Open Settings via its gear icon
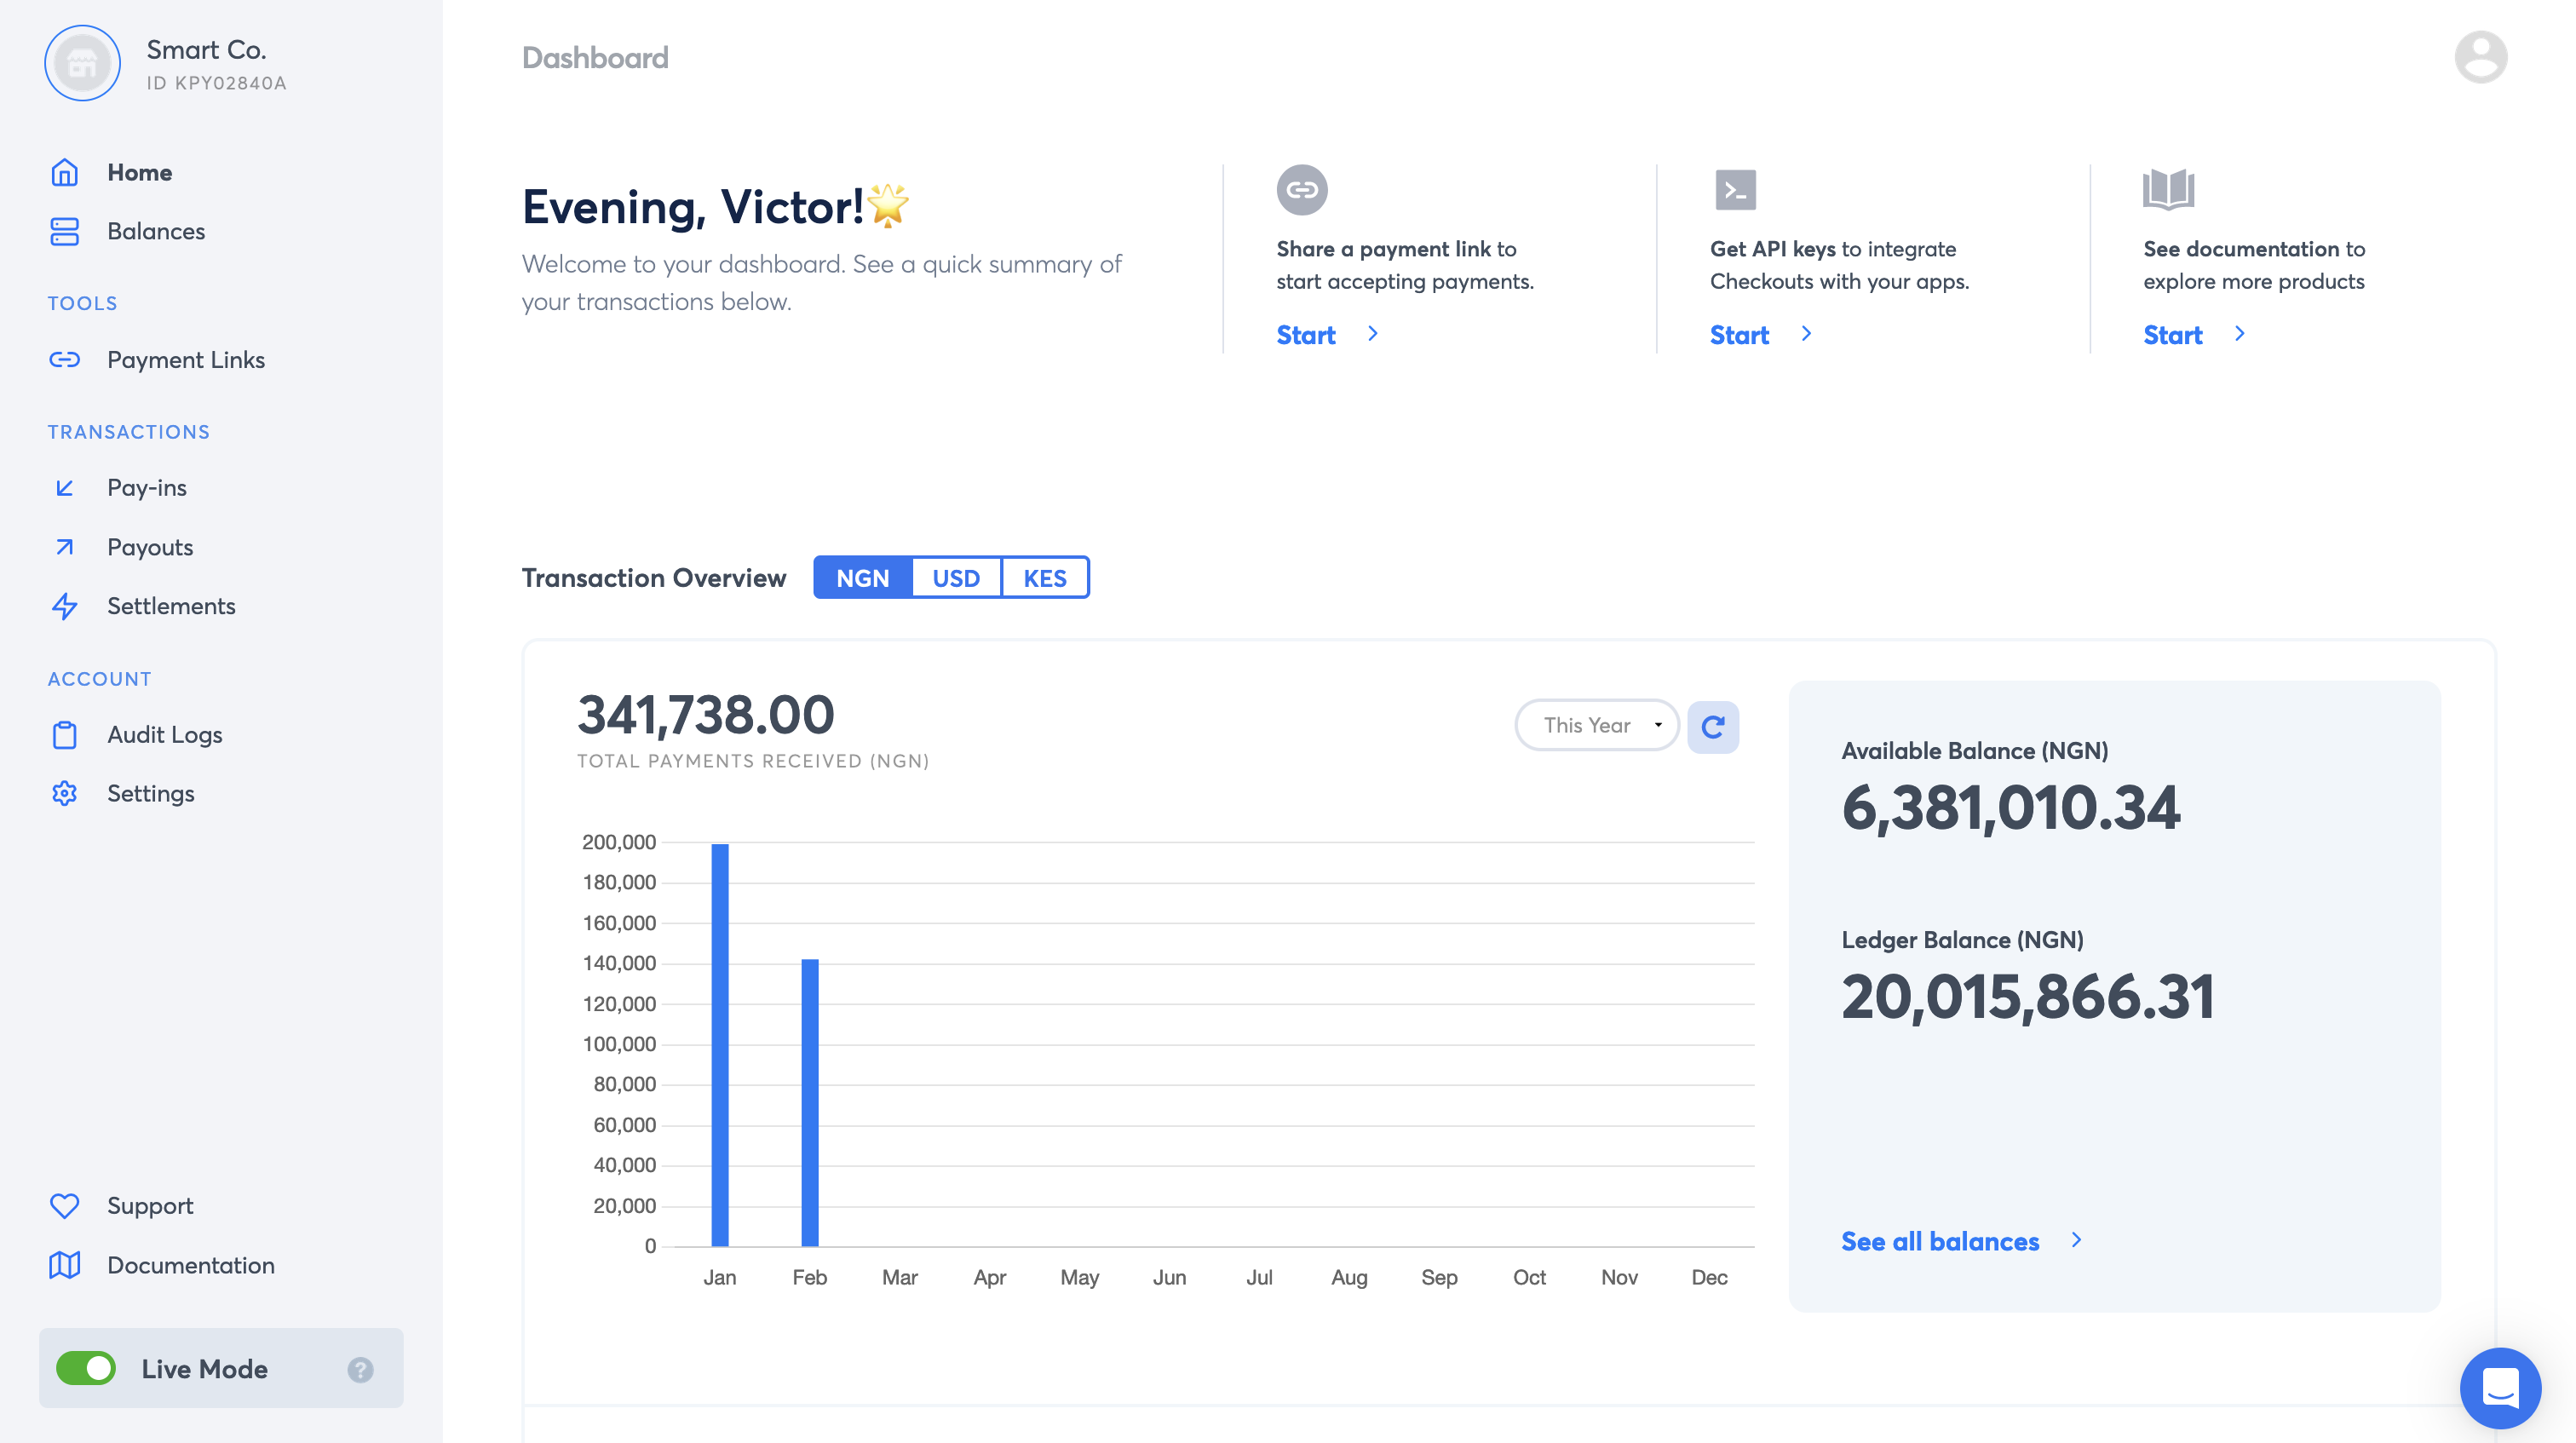 coord(65,793)
